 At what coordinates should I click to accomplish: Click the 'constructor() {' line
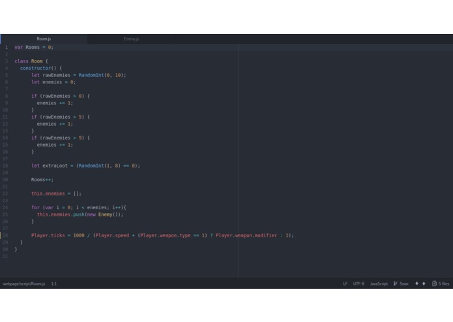pos(41,68)
